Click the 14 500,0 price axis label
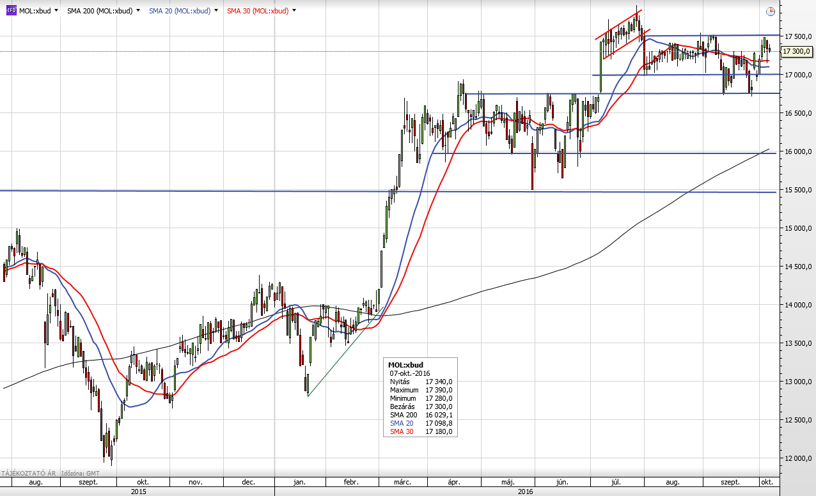816x496 pixels. 797,267
